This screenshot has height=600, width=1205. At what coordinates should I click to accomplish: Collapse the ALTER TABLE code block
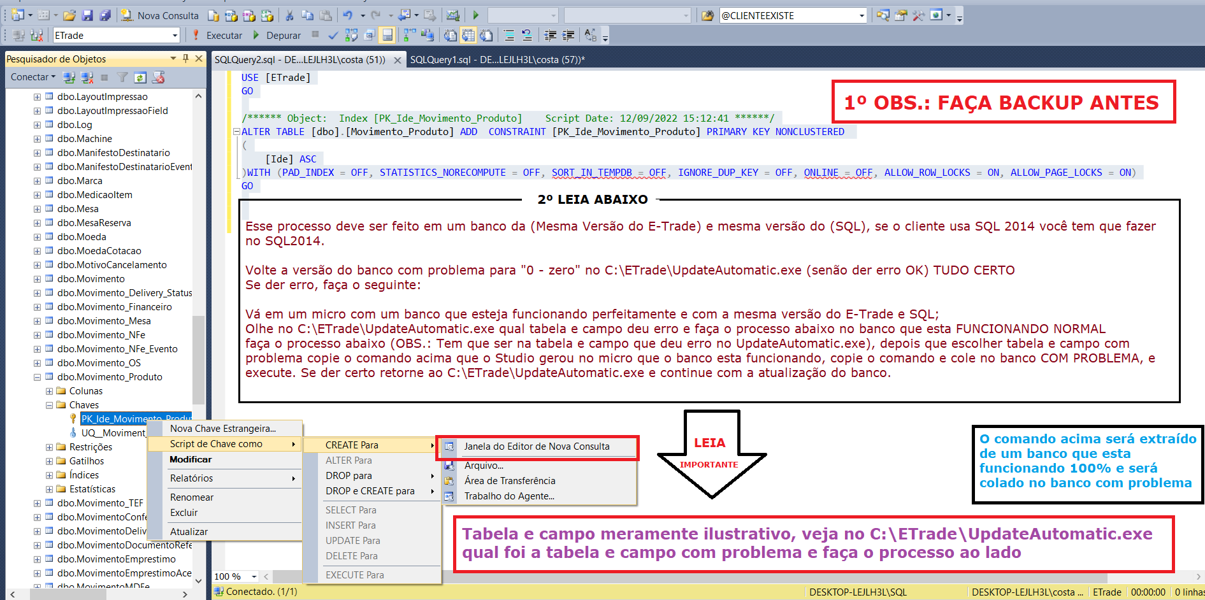(x=236, y=132)
